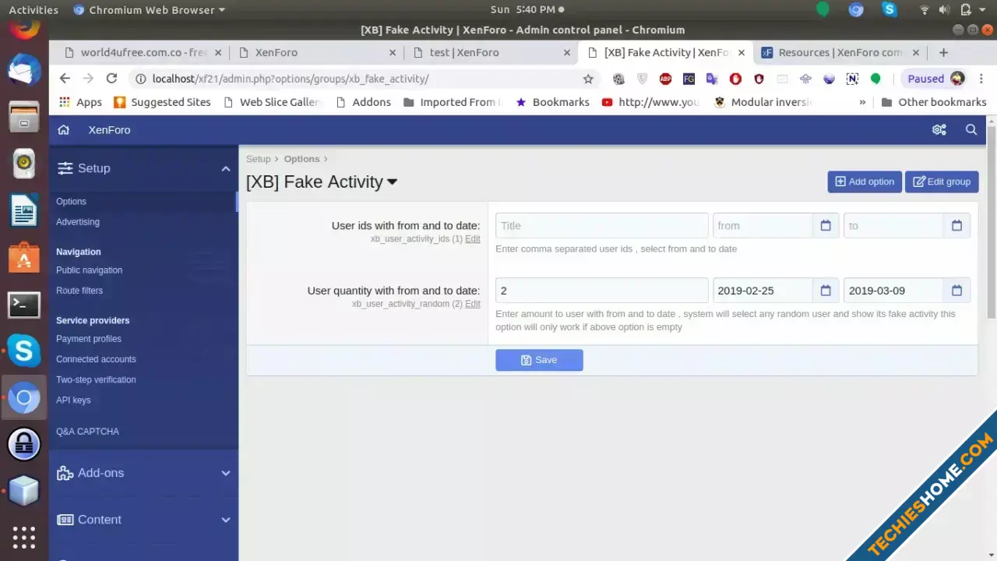Show applications grid in the dock
This screenshot has height=561, width=997.
pyautogui.click(x=24, y=538)
